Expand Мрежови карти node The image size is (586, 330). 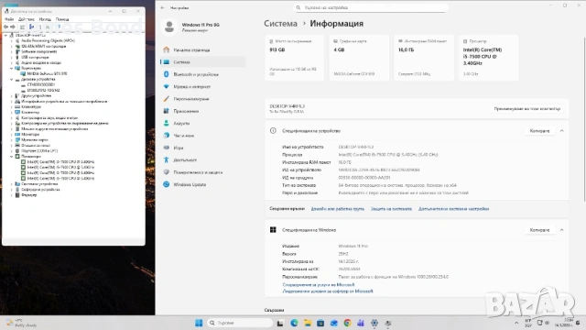pyautogui.click(x=12, y=140)
